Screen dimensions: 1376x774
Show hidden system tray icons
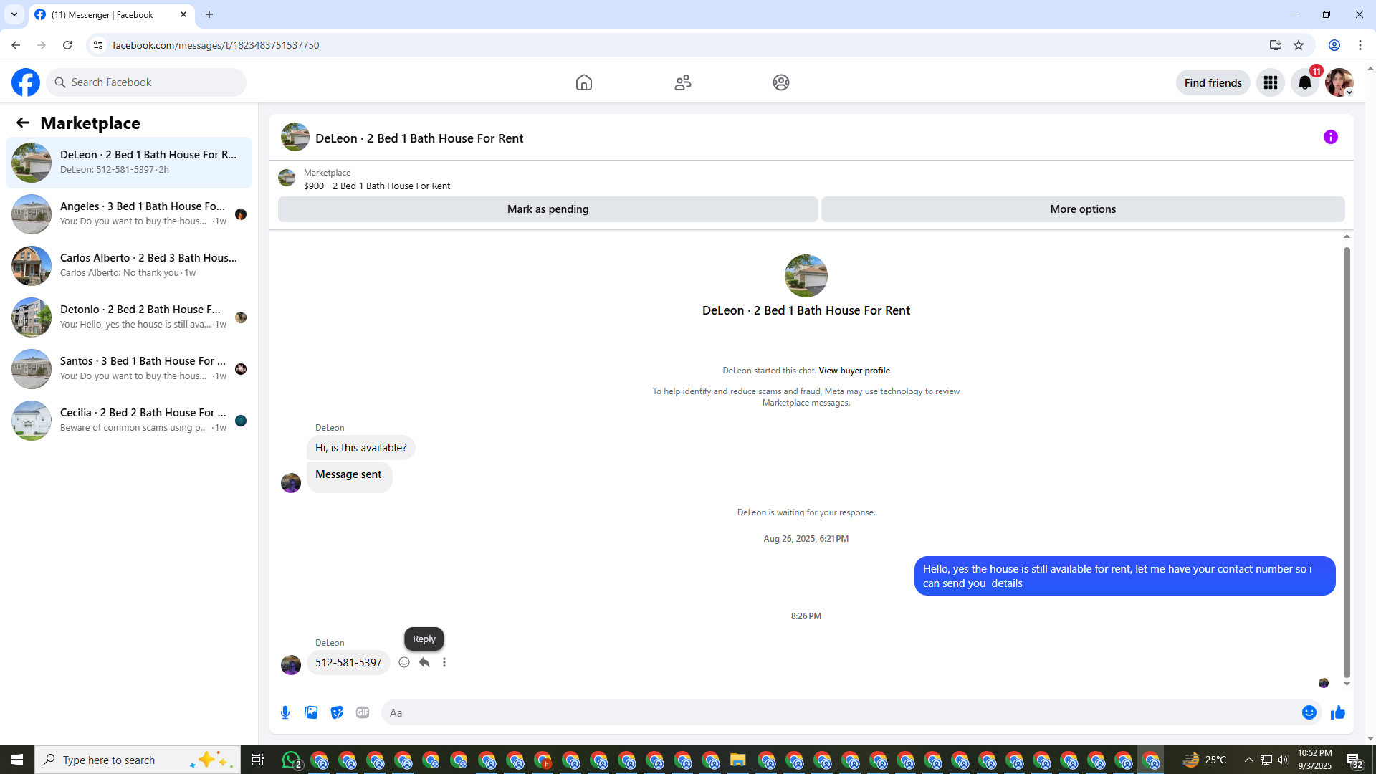(1249, 760)
